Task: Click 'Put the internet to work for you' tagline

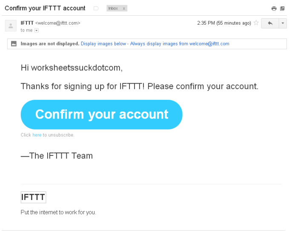Action: (58, 212)
